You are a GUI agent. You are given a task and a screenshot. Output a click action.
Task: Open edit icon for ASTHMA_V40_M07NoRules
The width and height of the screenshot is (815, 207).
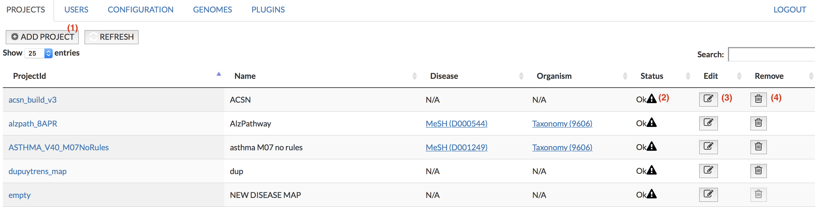pos(708,147)
